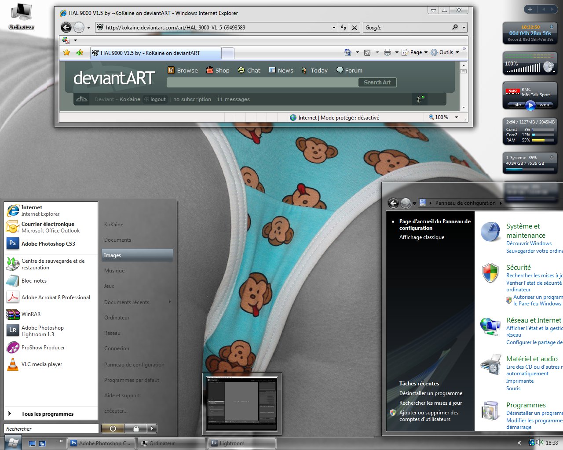The image size is (563, 450).
Task: Click the lock button in the Start menu
Action: pos(136,428)
